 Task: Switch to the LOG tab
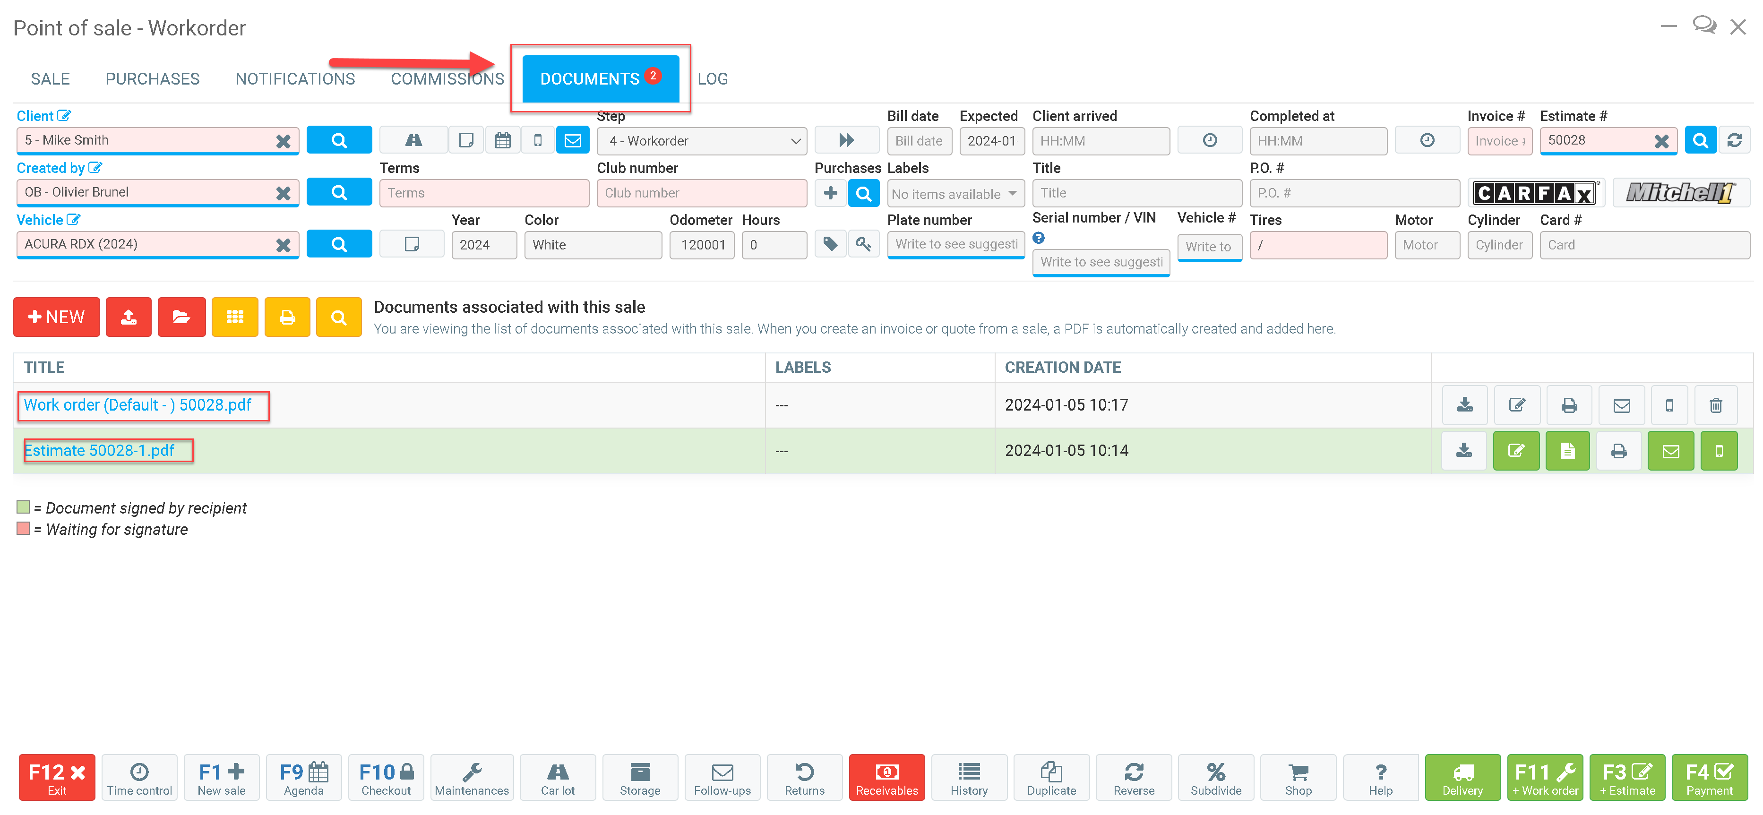713,79
